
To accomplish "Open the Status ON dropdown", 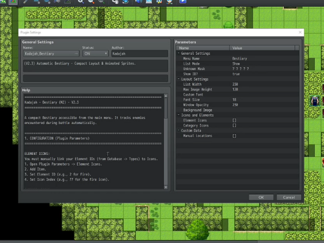I will 95,54.
